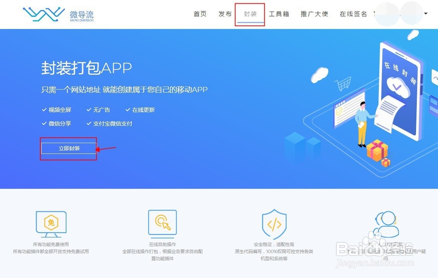The image size is (438, 278).
Task: Click the first circular avatar in the navbar
Action: coord(386,14)
